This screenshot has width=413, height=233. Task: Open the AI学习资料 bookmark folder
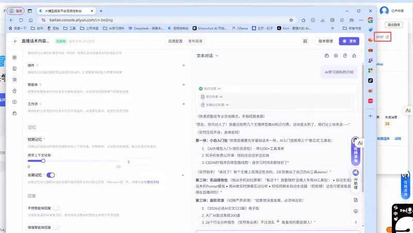[x=114, y=28]
